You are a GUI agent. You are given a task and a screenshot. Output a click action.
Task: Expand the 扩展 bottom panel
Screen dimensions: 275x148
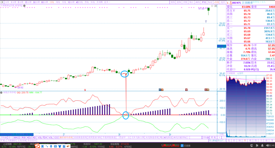point(3,140)
